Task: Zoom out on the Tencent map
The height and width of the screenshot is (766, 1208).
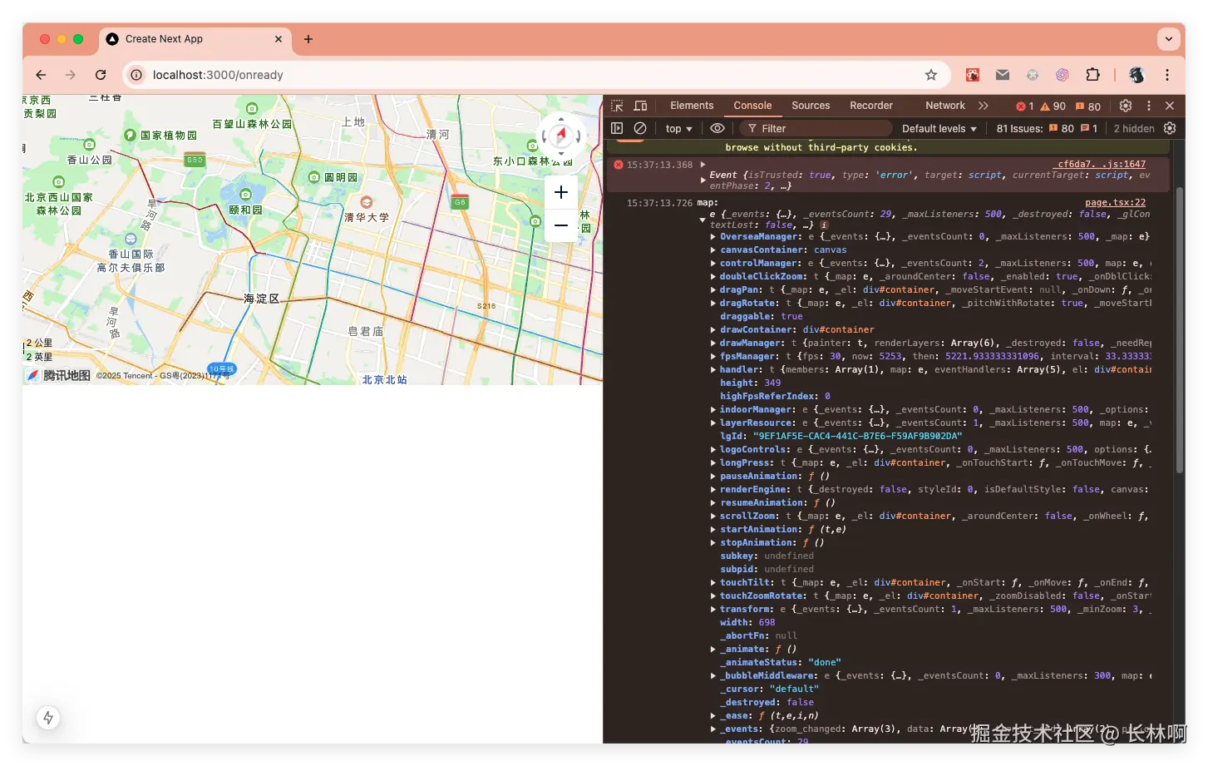Action: pos(561,225)
